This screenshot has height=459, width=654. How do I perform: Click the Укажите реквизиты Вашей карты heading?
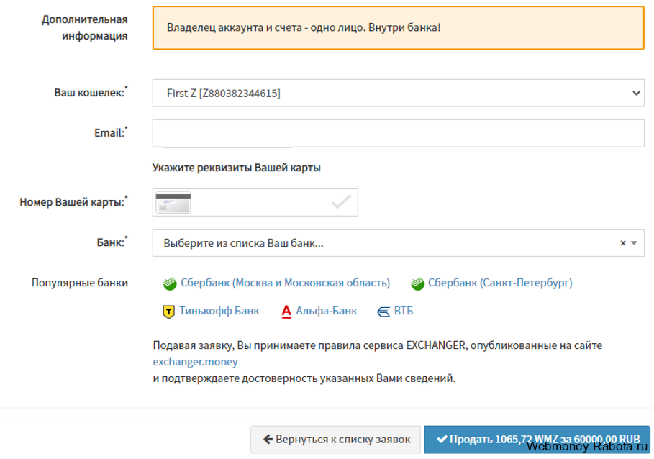tap(237, 168)
